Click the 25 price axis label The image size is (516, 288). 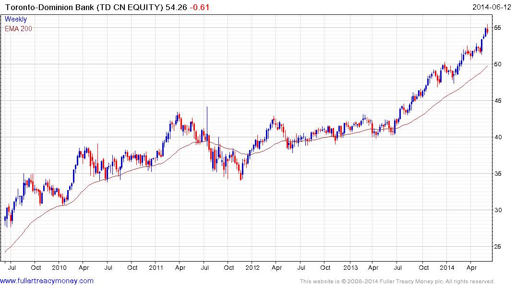498,247
